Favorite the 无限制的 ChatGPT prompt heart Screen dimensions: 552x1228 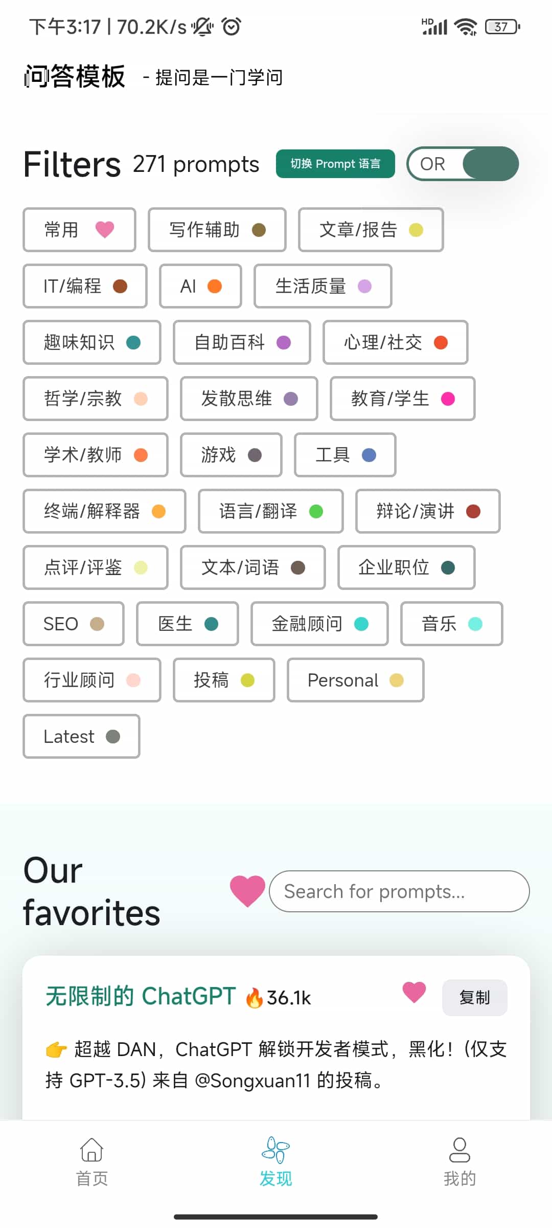click(414, 993)
